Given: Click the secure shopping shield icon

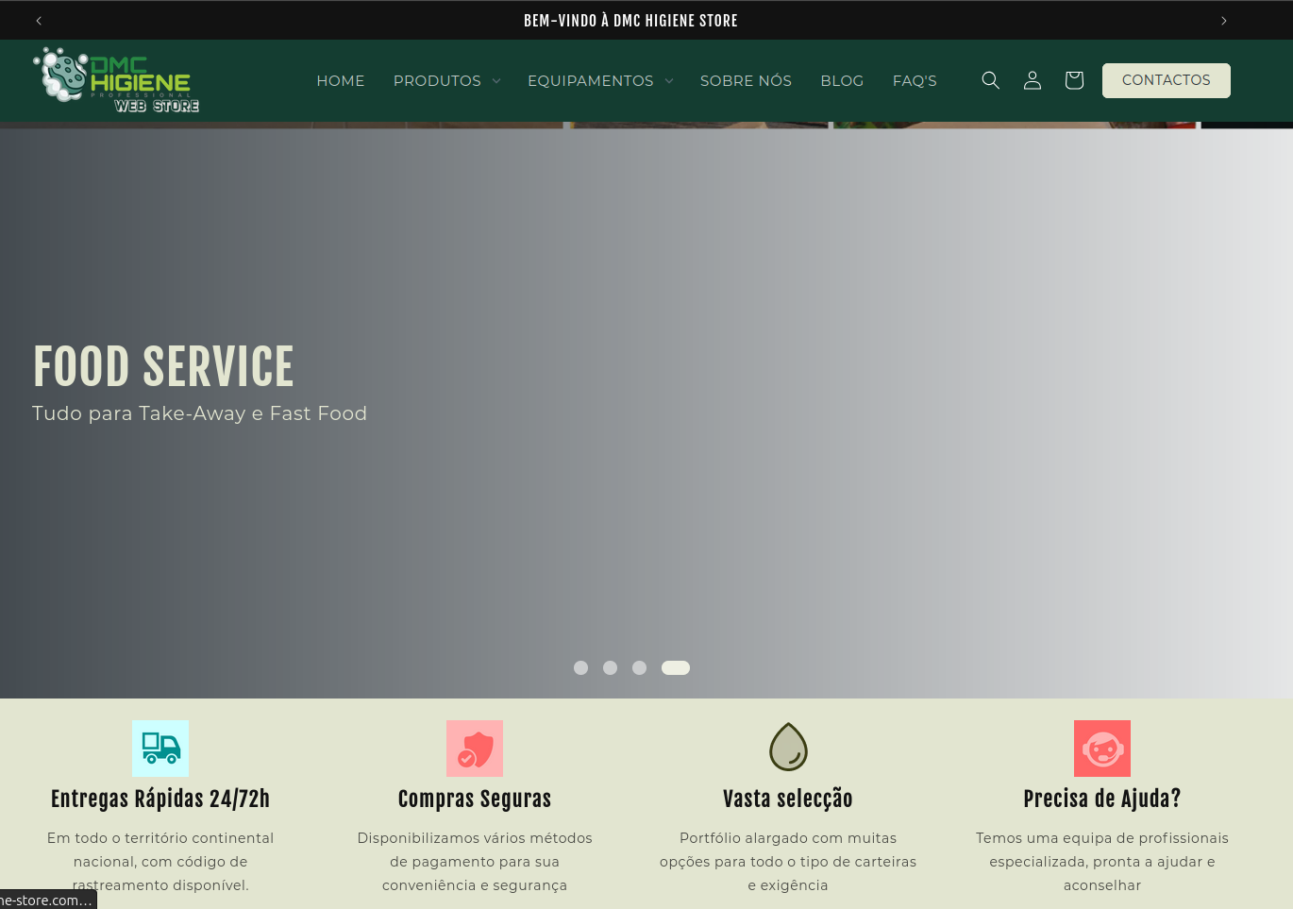Looking at the screenshot, I should [x=475, y=749].
